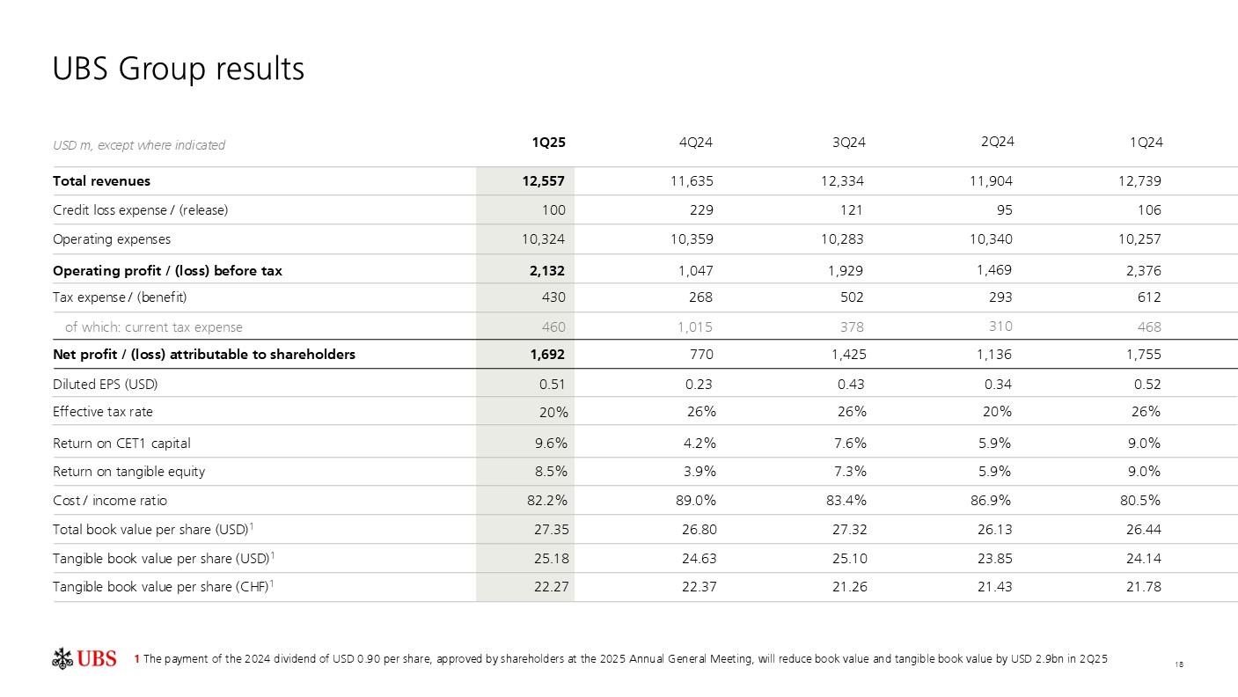The image size is (1238, 697).
Task: Click the dividend footnote text at bottom
Action: click(620, 659)
